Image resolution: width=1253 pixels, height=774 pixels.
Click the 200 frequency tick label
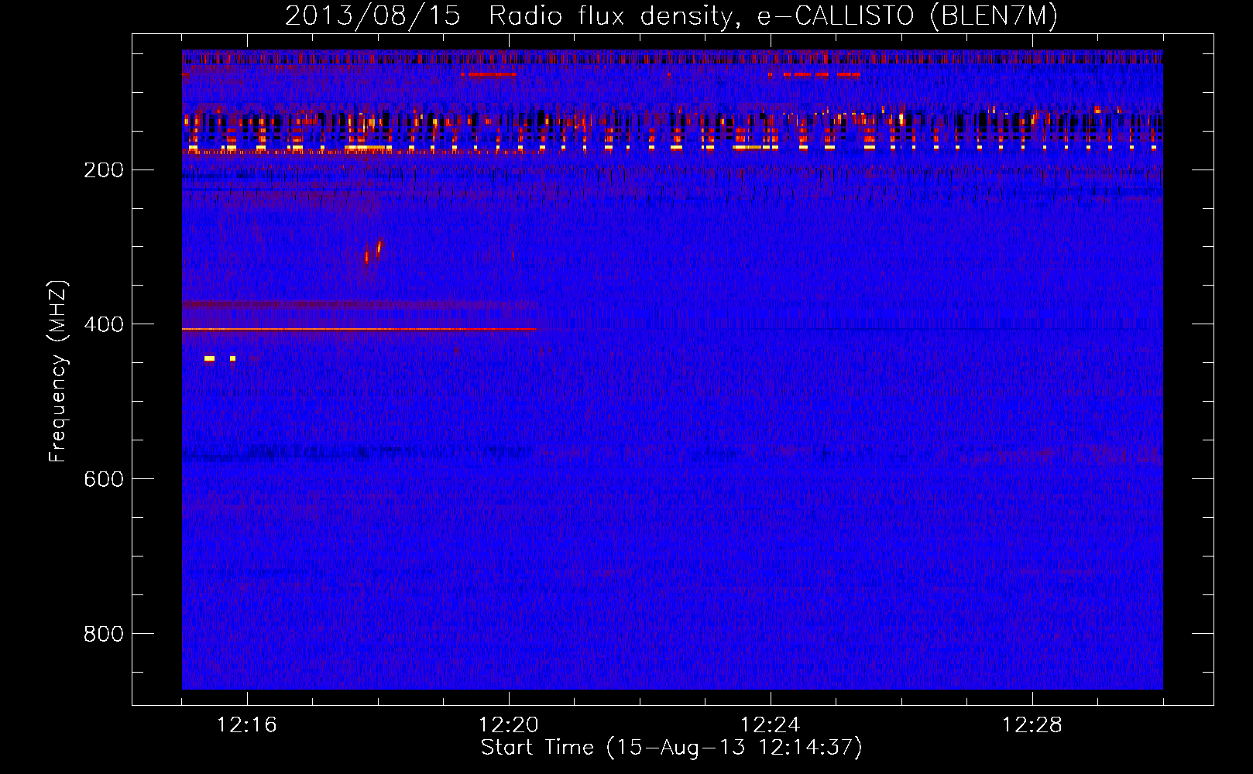point(104,170)
